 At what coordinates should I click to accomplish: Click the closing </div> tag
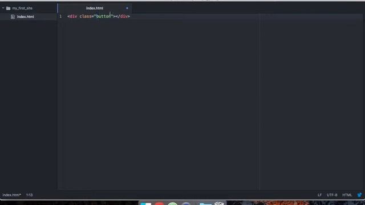[123, 17]
